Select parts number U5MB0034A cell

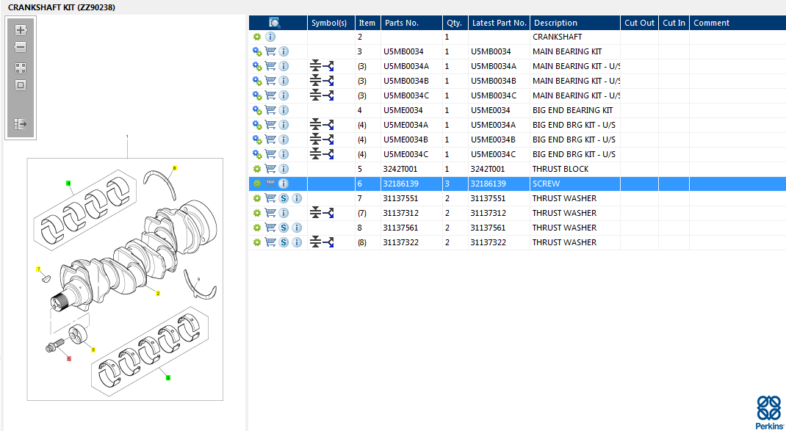click(411, 66)
